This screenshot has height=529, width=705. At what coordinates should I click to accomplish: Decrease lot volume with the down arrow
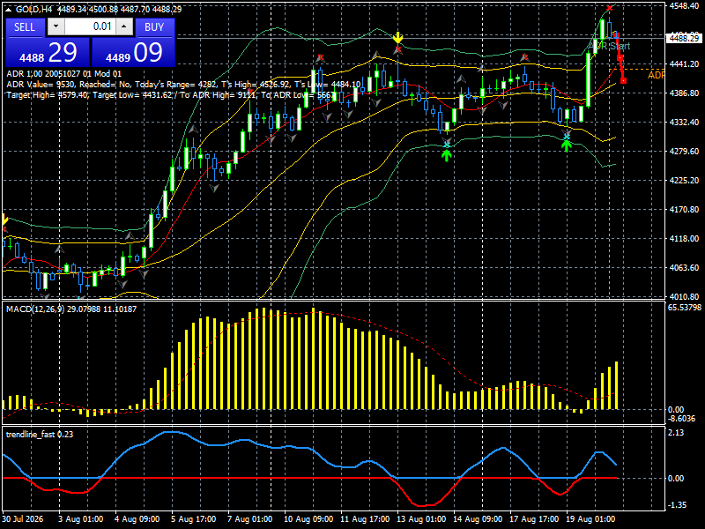click(56, 26)
